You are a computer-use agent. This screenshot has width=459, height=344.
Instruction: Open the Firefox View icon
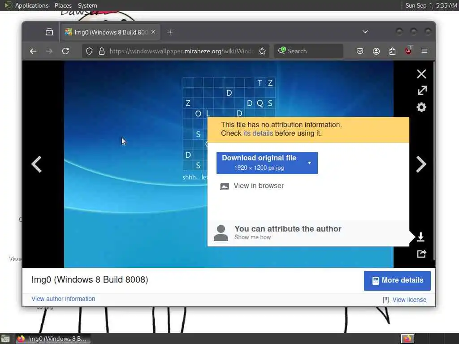pyautogui.click(x=49, y=32)
